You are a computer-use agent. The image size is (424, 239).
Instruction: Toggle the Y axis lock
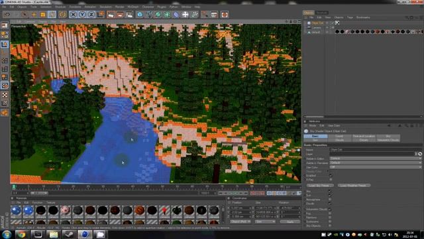[82, 15]
